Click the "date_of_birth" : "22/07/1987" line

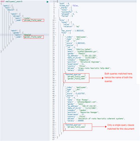tap(82, 58)
